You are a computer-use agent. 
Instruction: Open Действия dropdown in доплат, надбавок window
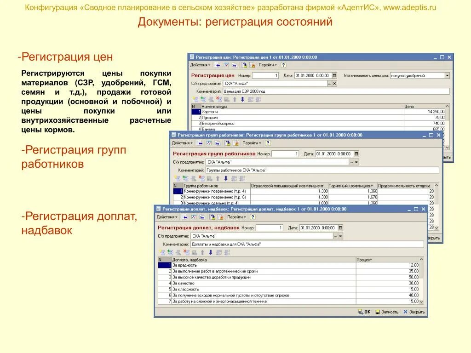click(x=167, y=217)
